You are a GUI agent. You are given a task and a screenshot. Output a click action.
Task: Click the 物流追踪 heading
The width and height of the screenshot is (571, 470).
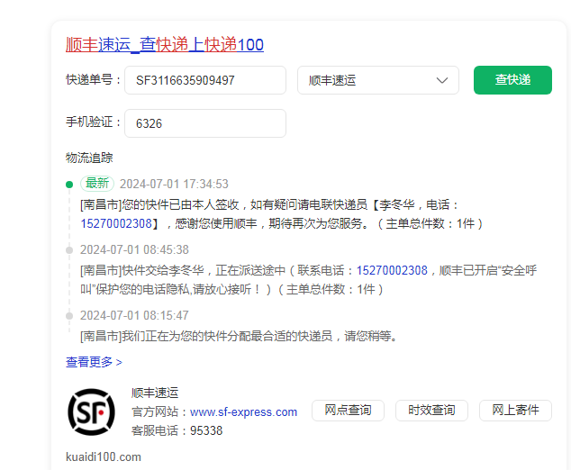pyautogui.click(x=89, y=158)
